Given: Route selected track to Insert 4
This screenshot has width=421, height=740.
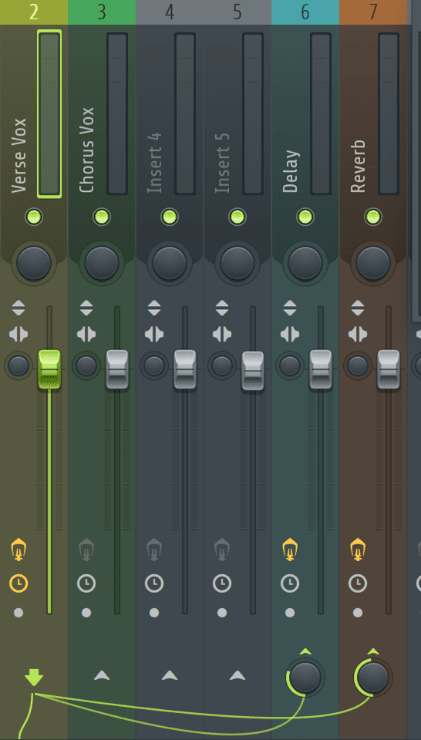Looking at the screenshot, I should [x=170, y=676].
